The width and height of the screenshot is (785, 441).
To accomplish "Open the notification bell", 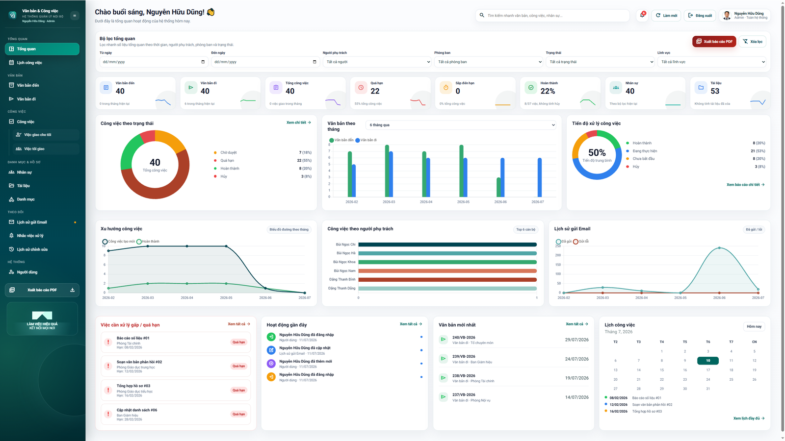I will [x=642, y=15].
